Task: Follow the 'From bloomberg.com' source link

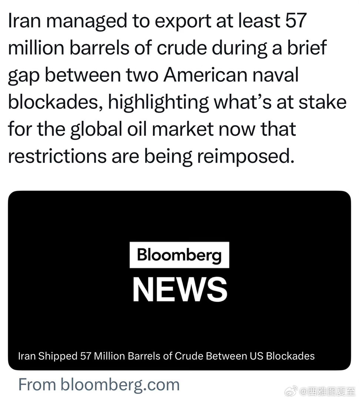Action: coord(99,385)
